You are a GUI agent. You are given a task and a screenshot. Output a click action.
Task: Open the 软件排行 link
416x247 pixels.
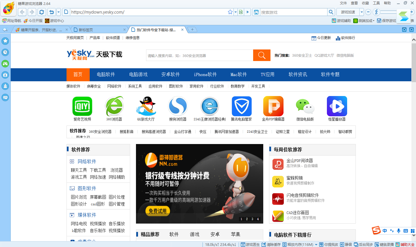(x=345, y=38)
